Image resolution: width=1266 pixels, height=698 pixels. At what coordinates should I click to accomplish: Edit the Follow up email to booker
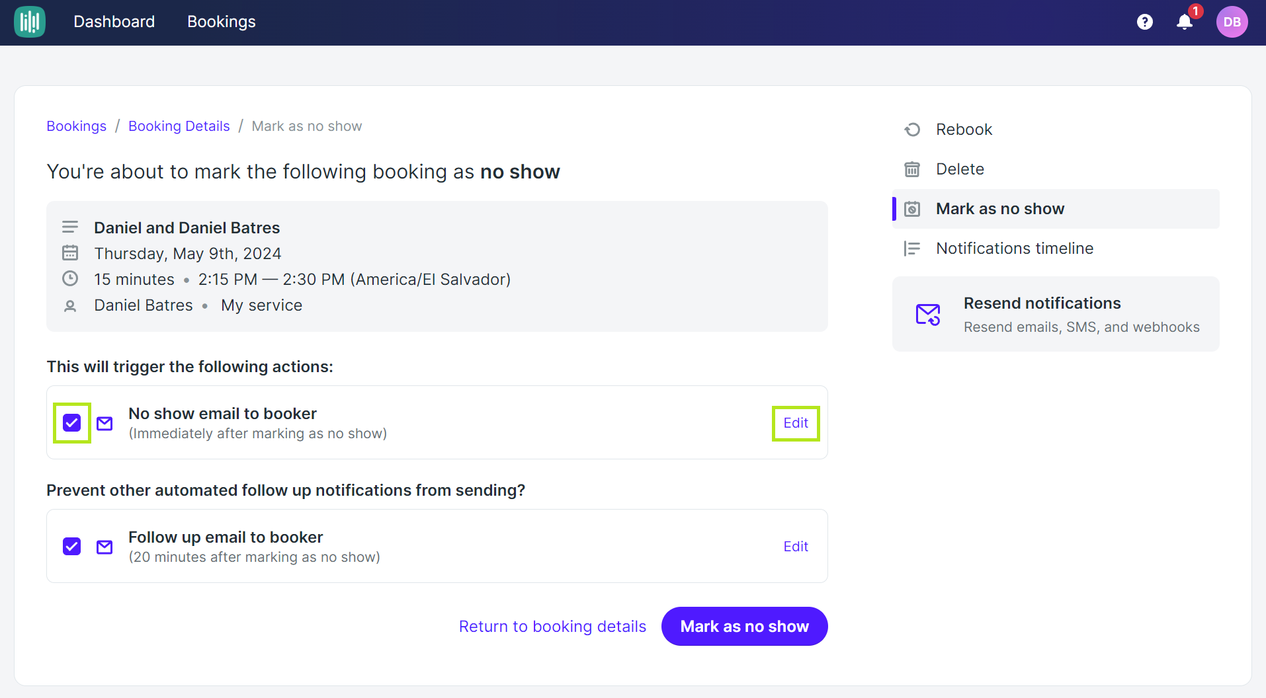(796, 547)
